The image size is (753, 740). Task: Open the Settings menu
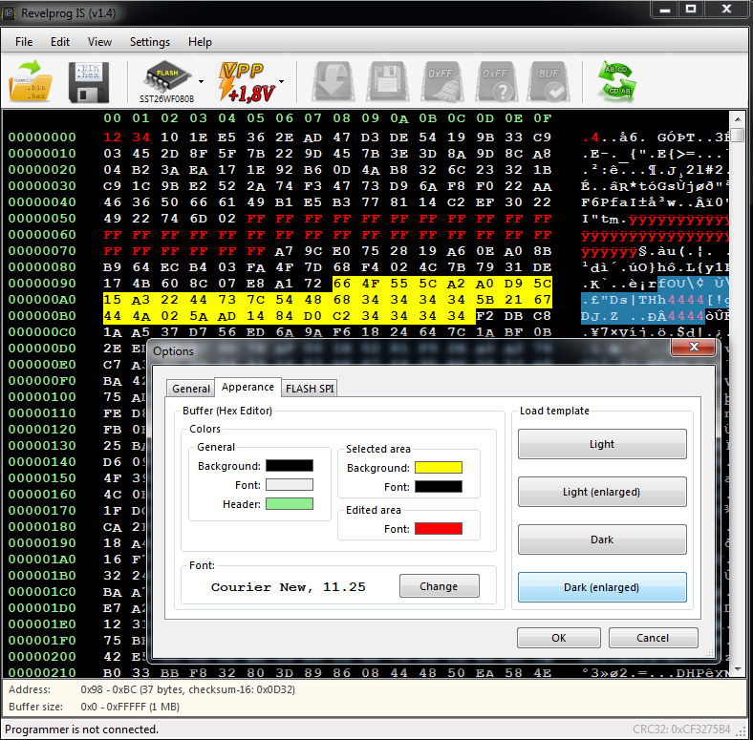[150, 42]
